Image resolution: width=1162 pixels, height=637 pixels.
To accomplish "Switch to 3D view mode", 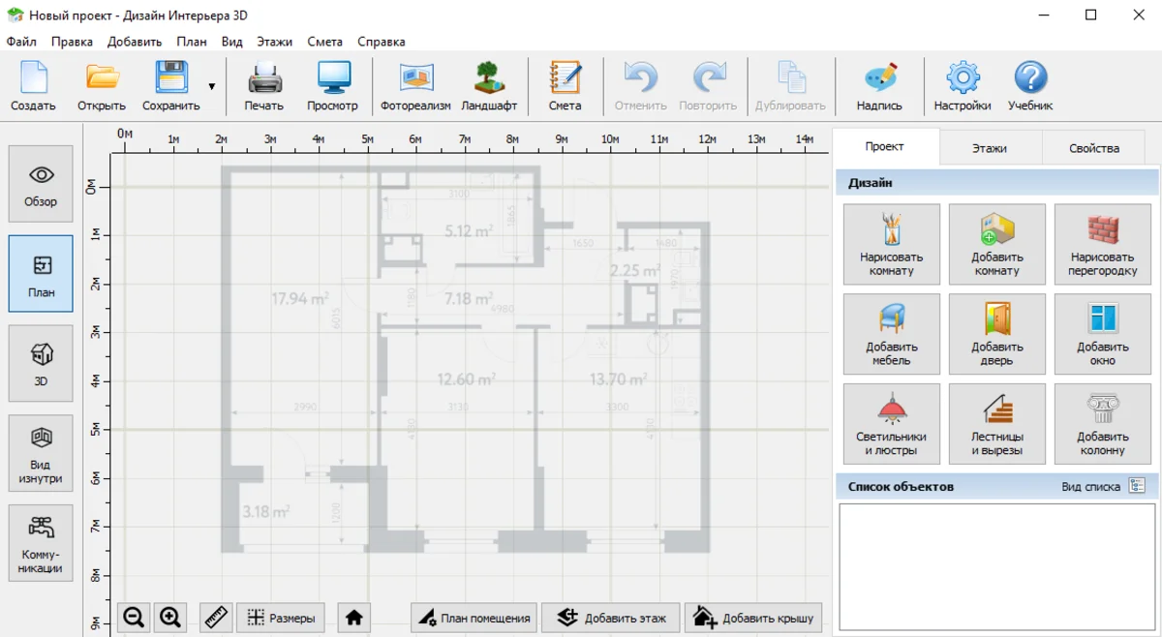I will 41,363.
